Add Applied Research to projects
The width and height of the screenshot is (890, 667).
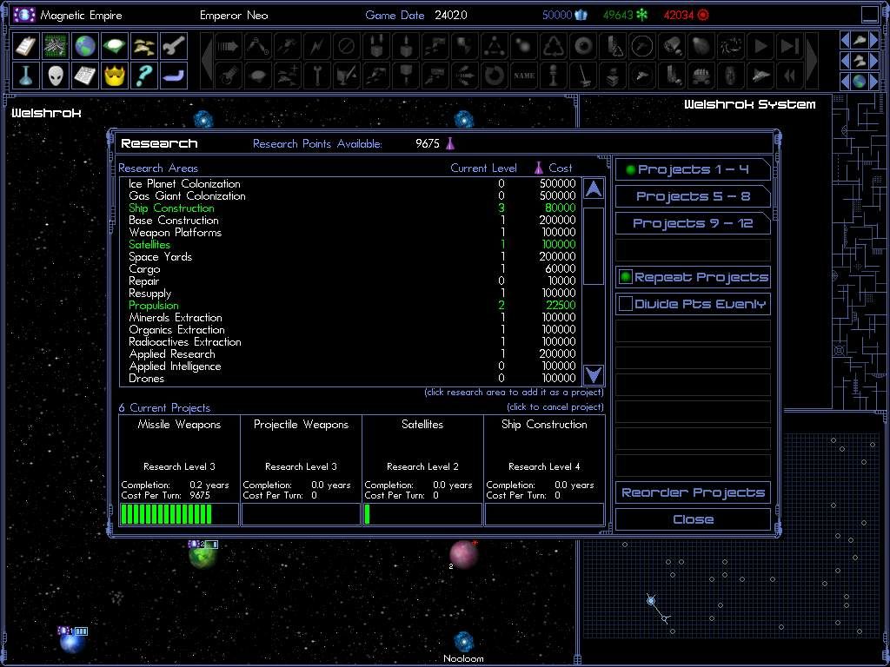point(172,354)
